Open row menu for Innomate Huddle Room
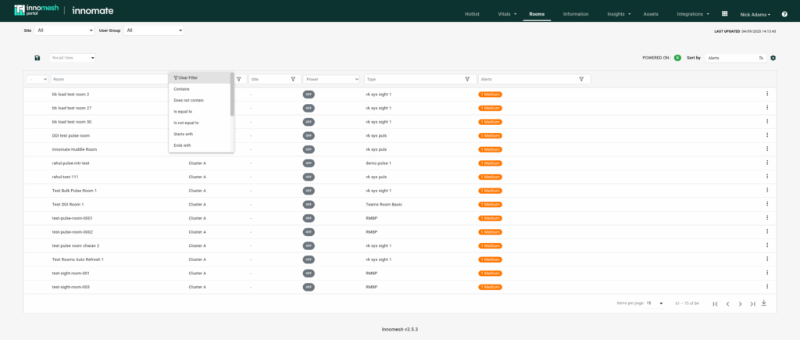 (767, 149)
